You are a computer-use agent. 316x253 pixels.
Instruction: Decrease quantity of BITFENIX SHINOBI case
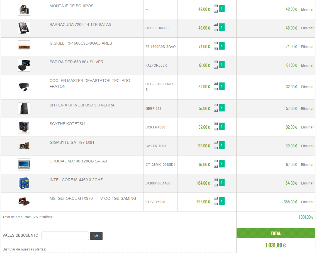[216, 110]
